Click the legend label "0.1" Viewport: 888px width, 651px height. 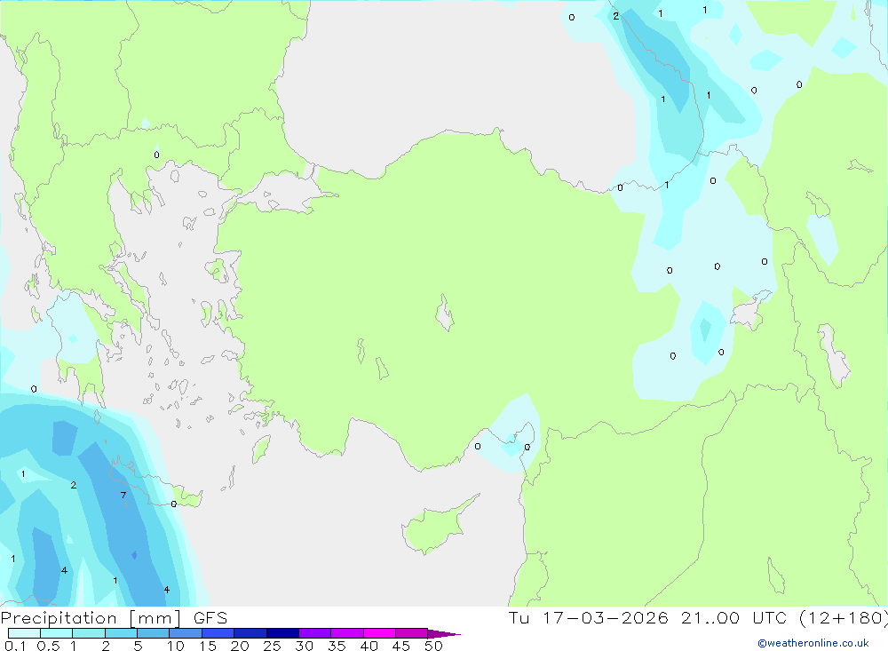(15, 646)
